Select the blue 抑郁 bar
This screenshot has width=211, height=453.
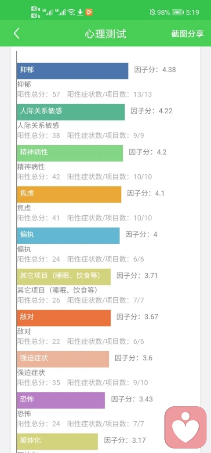tap(73, 71)
